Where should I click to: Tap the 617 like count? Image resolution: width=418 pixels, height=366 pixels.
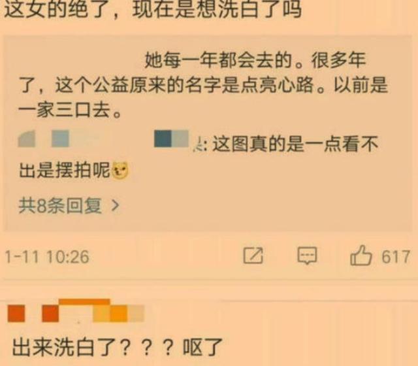(x=396, y=257)
